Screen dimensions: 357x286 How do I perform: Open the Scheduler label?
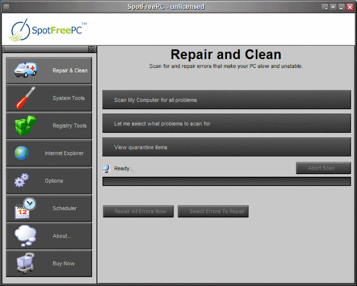point(65,208)
